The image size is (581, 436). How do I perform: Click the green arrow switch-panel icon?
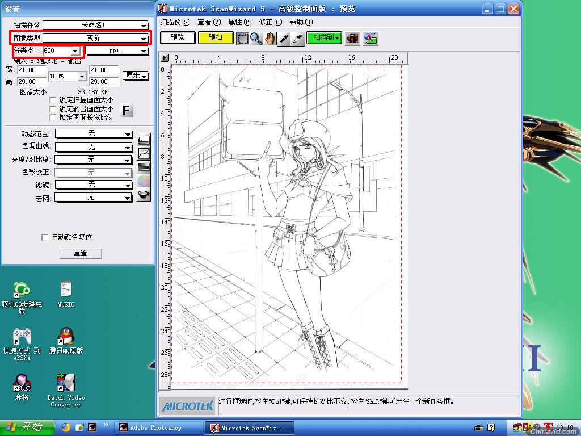(370, 38)
